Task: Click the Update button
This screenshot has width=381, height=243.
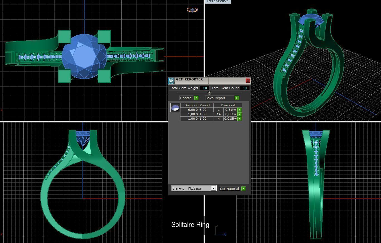Action: coord(187,98)
